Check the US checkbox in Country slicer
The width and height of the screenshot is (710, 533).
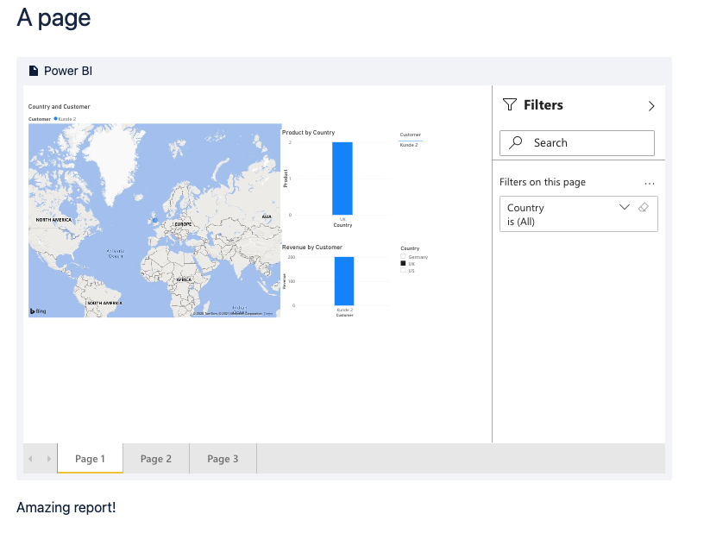(x=403, y=270)
